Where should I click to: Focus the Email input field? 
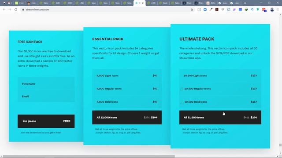click(x=46, y=97)
